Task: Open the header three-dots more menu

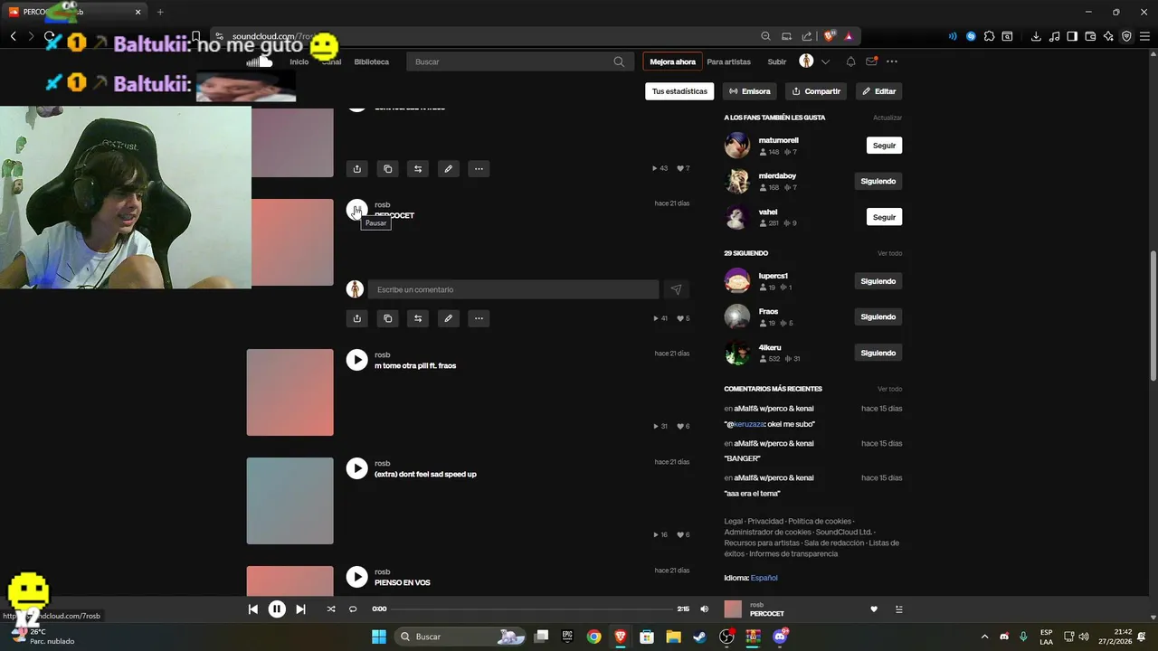Action: [892, 61]
